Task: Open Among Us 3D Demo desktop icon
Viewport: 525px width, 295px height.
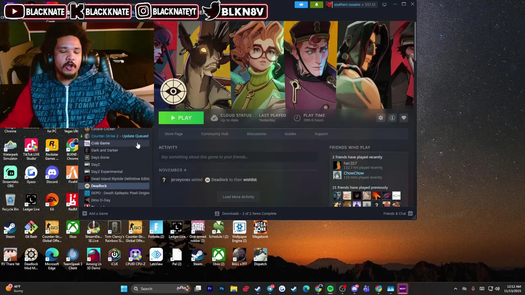Action: tap(94, 259)
